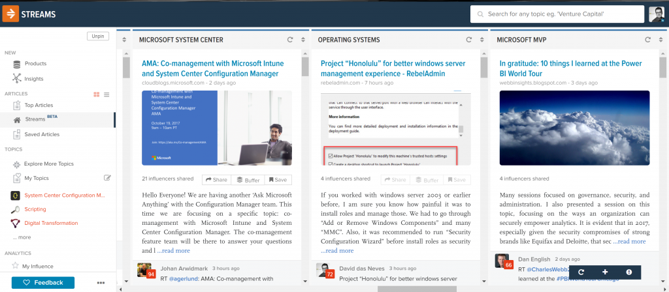
Task: Open Explore More Topics
Action: click(48, 164)
